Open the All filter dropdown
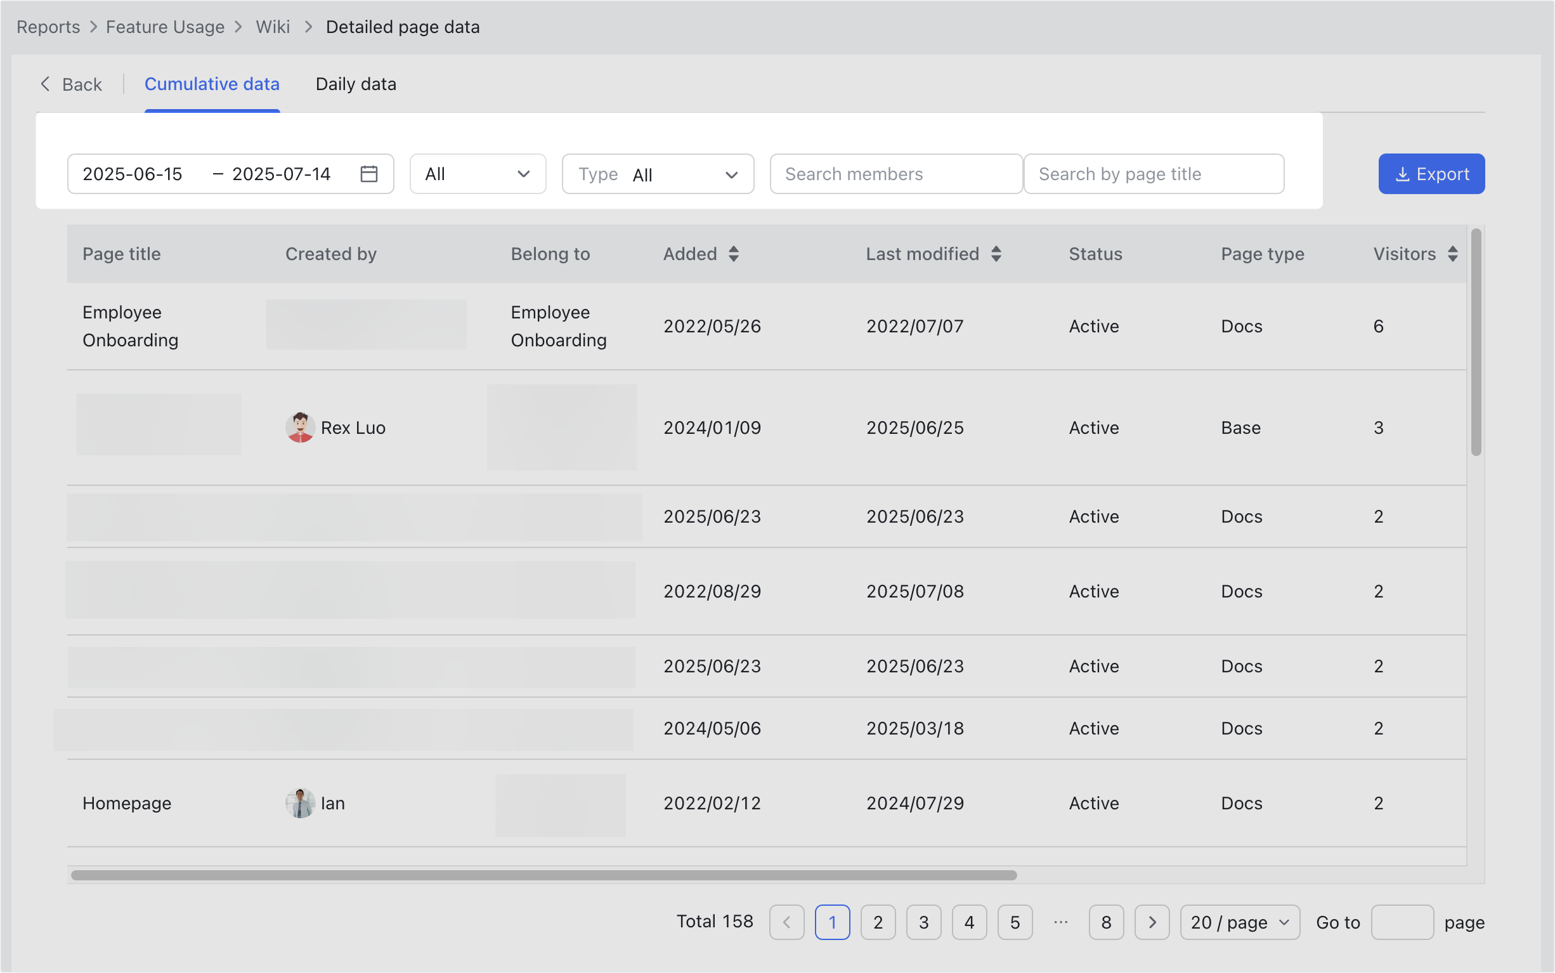Viewport: 1555px width, 973px height. [x=478, y=174]
